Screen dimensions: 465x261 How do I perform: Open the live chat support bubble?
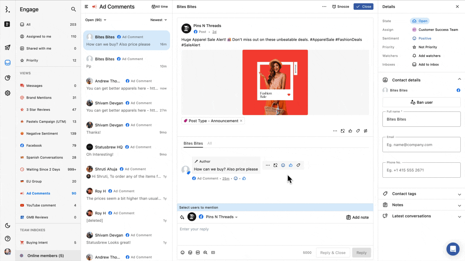click(453, 249)
